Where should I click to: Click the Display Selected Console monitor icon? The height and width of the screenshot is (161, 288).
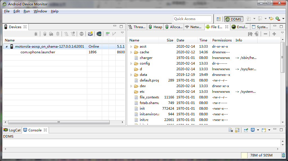(x=253, y=130)
